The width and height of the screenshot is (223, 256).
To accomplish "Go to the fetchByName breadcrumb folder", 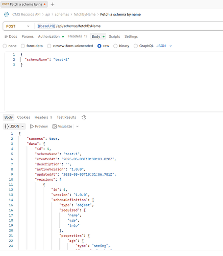I will (85, 14).
